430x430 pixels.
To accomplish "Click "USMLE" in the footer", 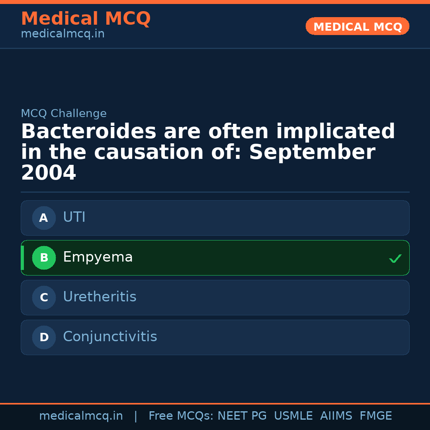I will (293, 416).
